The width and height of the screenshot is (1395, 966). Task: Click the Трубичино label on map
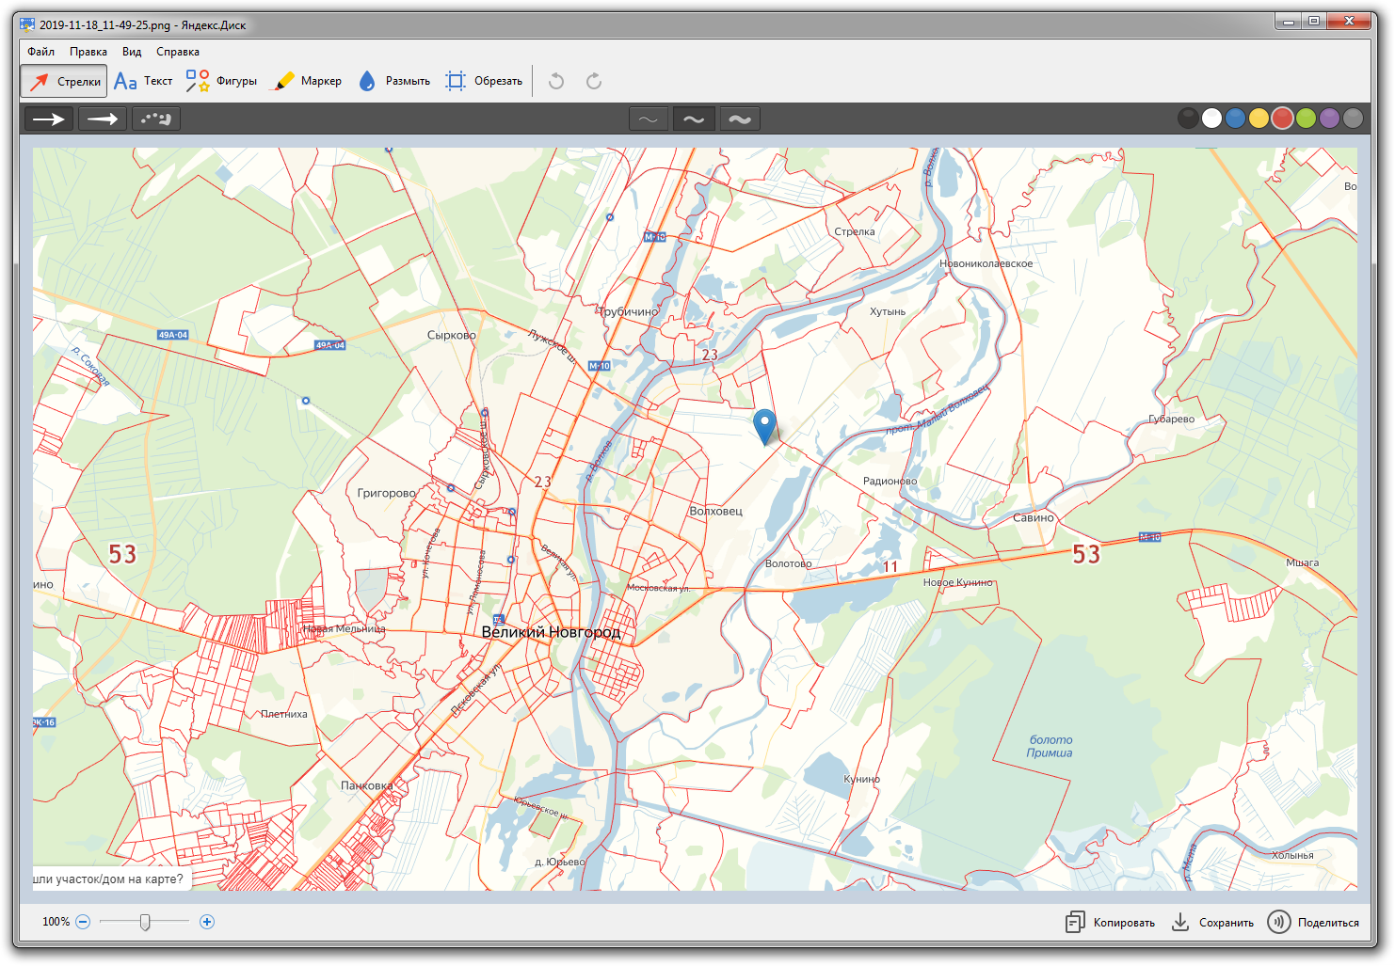pyautogui.click(x=630, y=311)
